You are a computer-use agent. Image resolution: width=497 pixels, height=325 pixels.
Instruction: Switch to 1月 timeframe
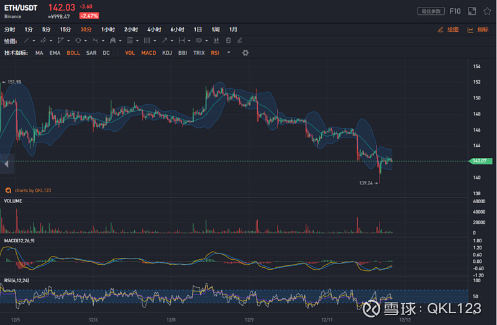[x=233, y=29]
